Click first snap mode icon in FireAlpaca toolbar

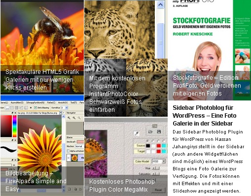7,108
